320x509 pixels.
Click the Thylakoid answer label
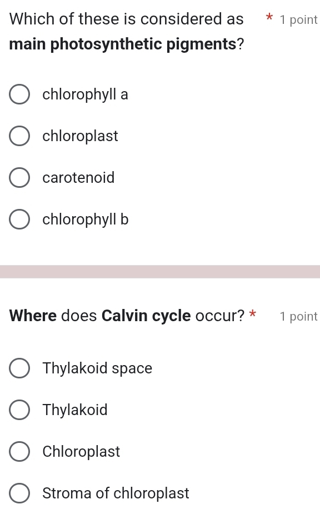tap(74, 410)
